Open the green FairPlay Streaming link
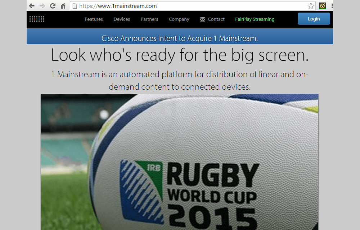This screenshot has width=360, height=230. [255, 19]
